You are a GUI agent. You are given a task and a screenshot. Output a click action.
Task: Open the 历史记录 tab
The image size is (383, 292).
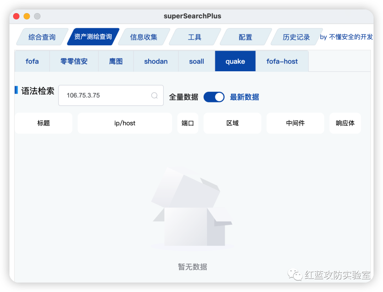(296, 37)
